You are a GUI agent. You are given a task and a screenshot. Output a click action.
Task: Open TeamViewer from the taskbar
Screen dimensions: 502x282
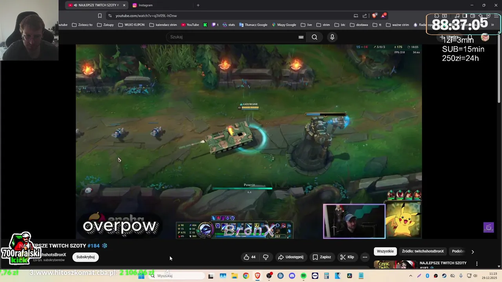pos(315,276)
